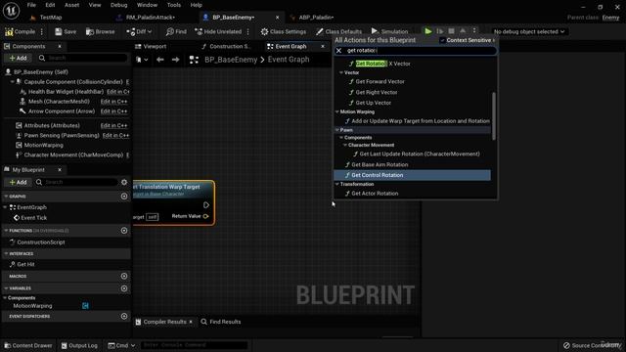Open the Edit menu
Image resolution: width=626 pixels, height=352 pixels.
pos(50,5)
